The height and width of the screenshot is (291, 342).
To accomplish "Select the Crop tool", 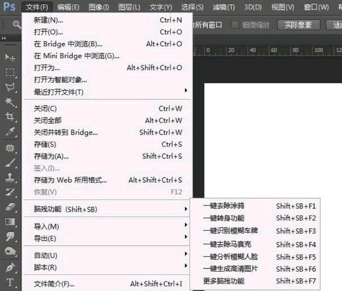I will (10, 117).
